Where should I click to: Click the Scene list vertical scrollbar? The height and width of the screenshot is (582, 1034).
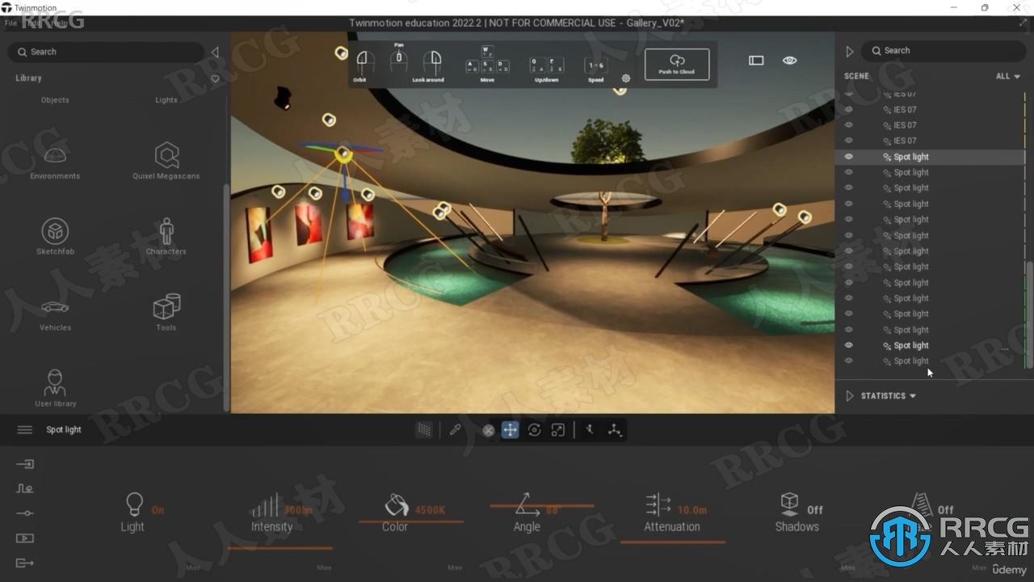click(x=1029, y=315)
